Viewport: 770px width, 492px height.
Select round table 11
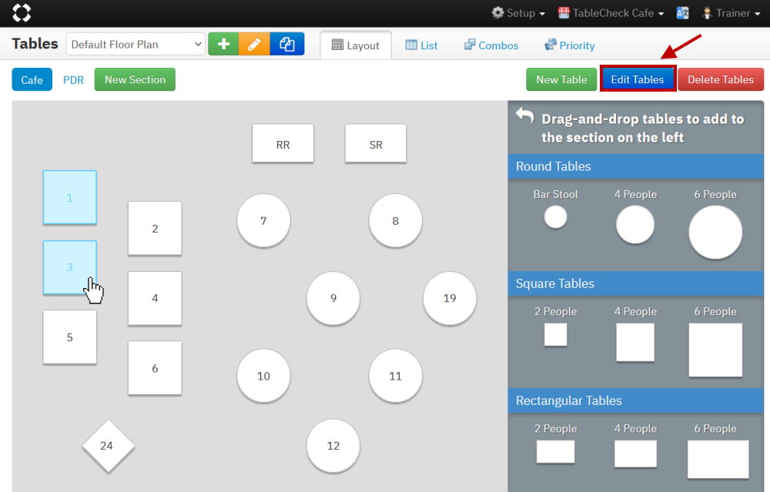(395, 376)
